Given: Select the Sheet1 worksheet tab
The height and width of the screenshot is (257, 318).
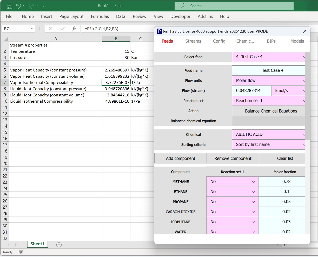Looking at the screenshot, I should click(37, 244).
